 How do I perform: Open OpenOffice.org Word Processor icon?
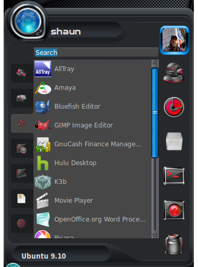pyautogui.click(x=43, y=219)
